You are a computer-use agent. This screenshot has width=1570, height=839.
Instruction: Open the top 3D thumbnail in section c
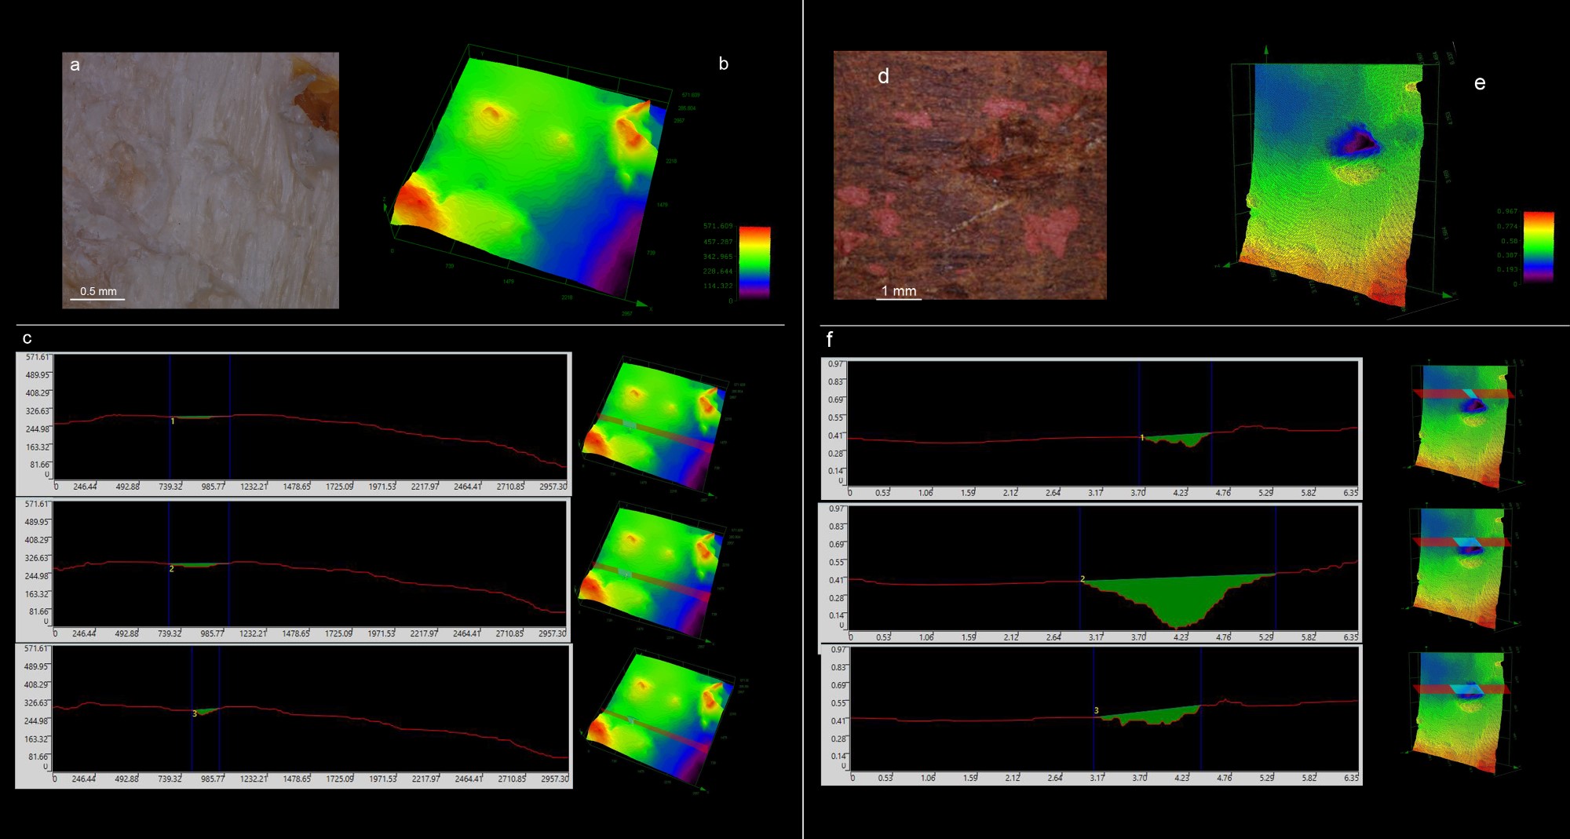(x=653, y=424)
